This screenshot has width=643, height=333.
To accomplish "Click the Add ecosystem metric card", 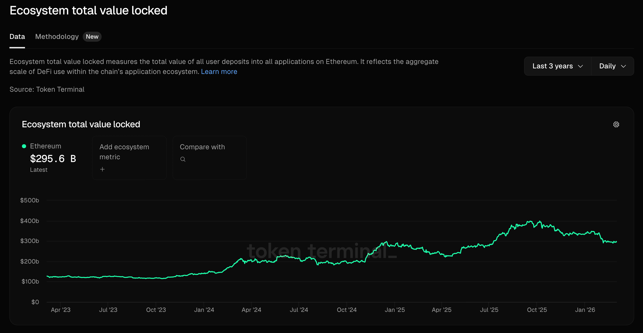I will click(129, 158).
